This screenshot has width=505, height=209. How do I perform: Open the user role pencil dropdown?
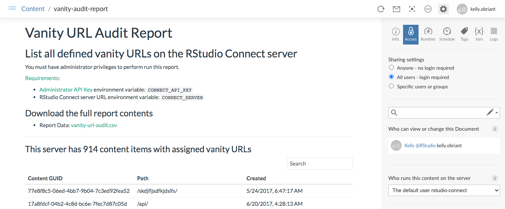[492, 112]
